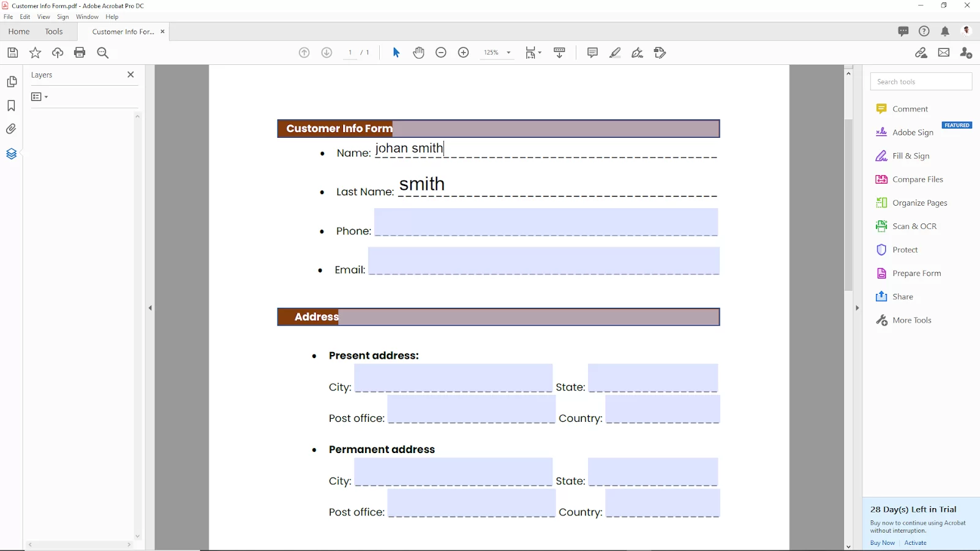Screen dimensions: 980x551
Task: Go to previous page arrow
Action: tap(304, 53)
